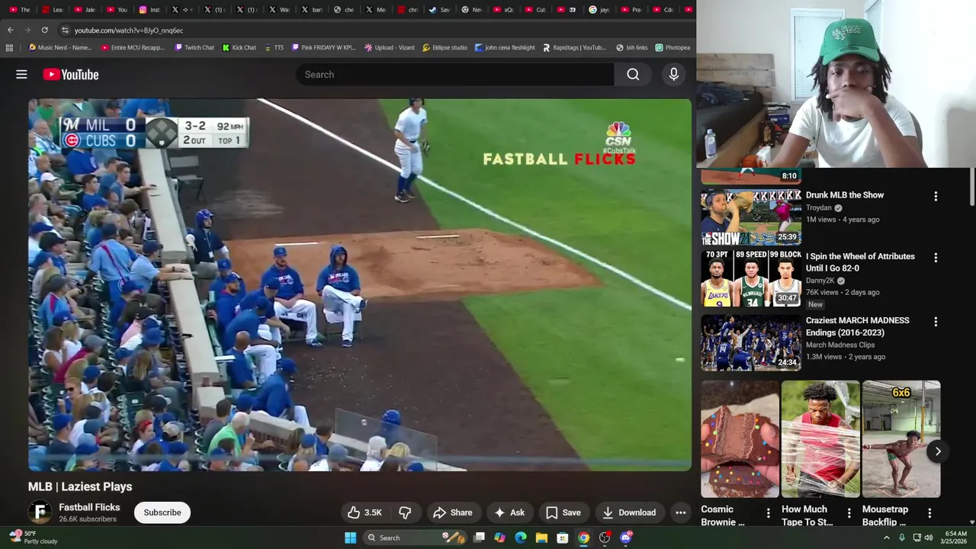The image size is (976, 549).
Task: Switch to the 'Sav' Steam tab
Action: pos(439,10)
